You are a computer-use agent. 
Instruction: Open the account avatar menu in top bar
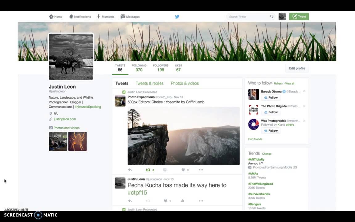click(x=282, y=17)
